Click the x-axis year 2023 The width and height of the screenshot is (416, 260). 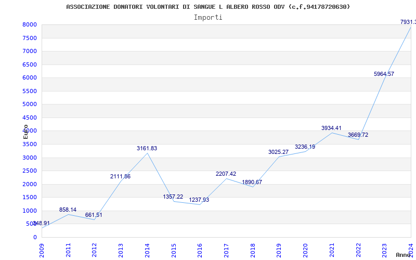pos(384,250)
